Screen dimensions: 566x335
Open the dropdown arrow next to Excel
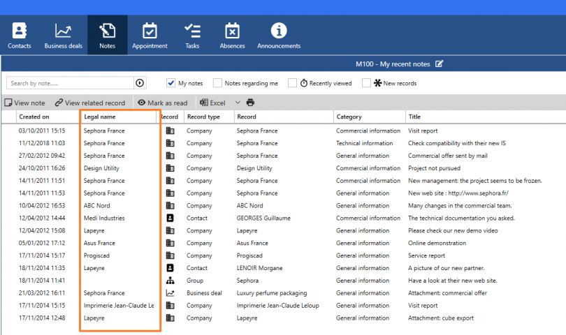pyautogui.click(x=238, y=103)
